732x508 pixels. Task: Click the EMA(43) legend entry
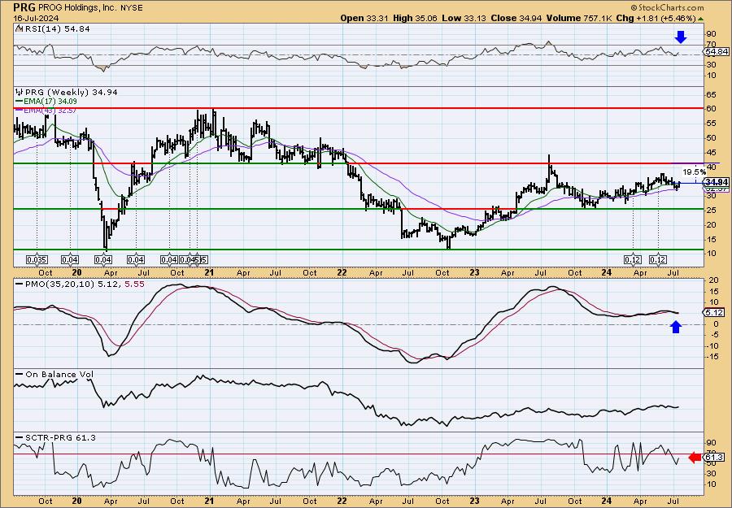(x=50, y=111)
